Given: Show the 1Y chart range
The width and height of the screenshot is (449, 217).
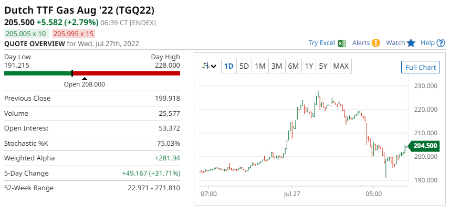Looking at the screenshot, I should [309, 66].
